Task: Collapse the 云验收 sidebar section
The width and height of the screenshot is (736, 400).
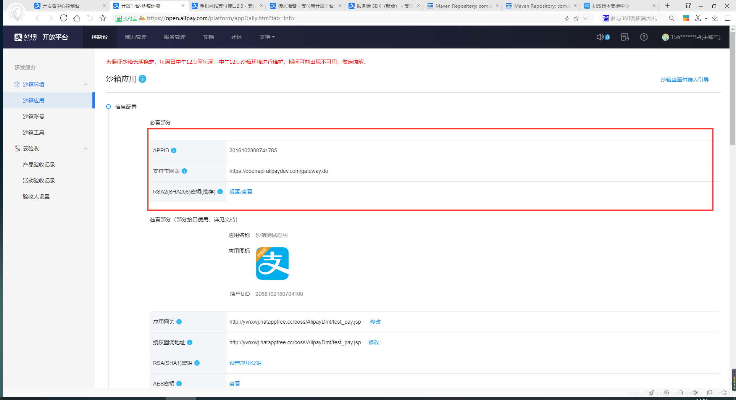Action: 86,148
